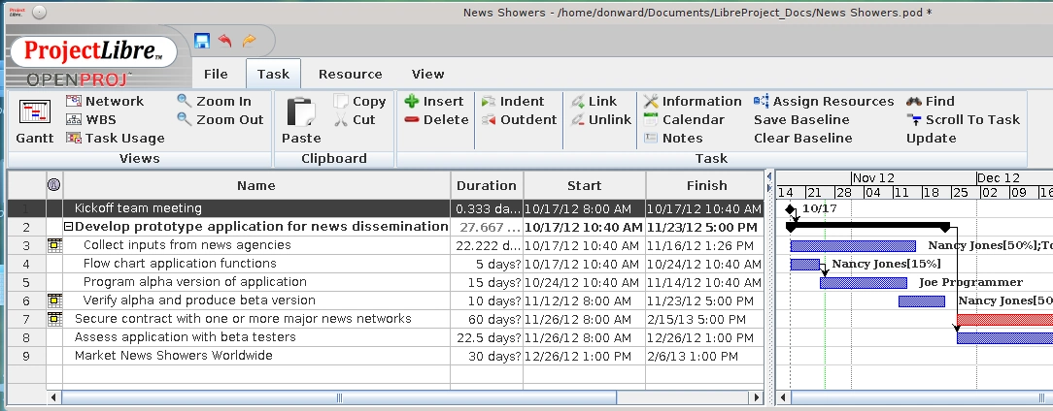
Task: Insert a new task
Action: [434, 101]
